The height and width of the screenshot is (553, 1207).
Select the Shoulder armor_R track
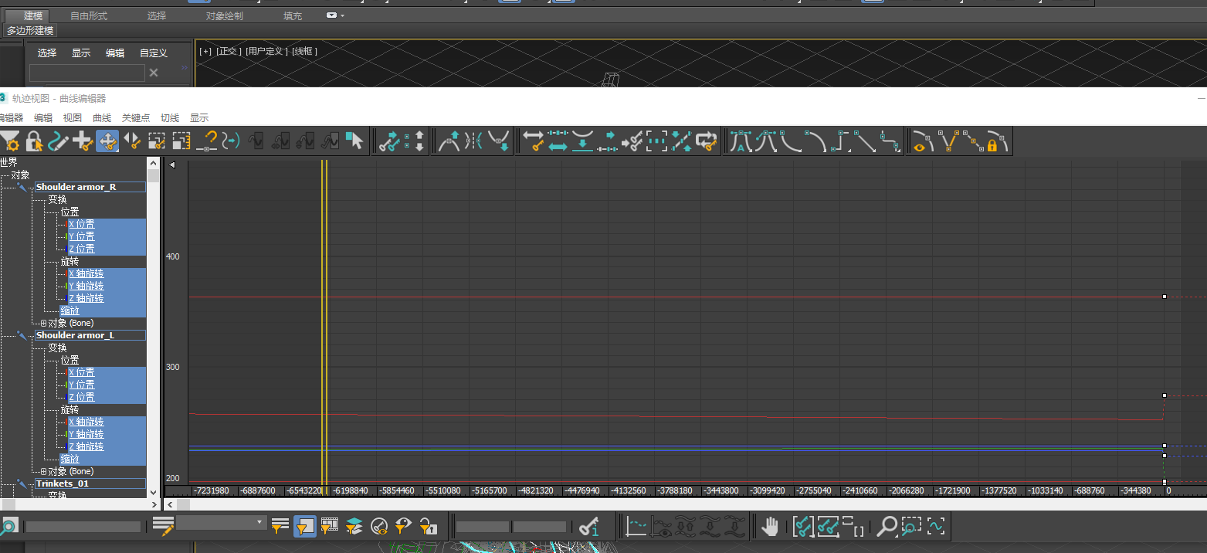(x=90, y=187)
